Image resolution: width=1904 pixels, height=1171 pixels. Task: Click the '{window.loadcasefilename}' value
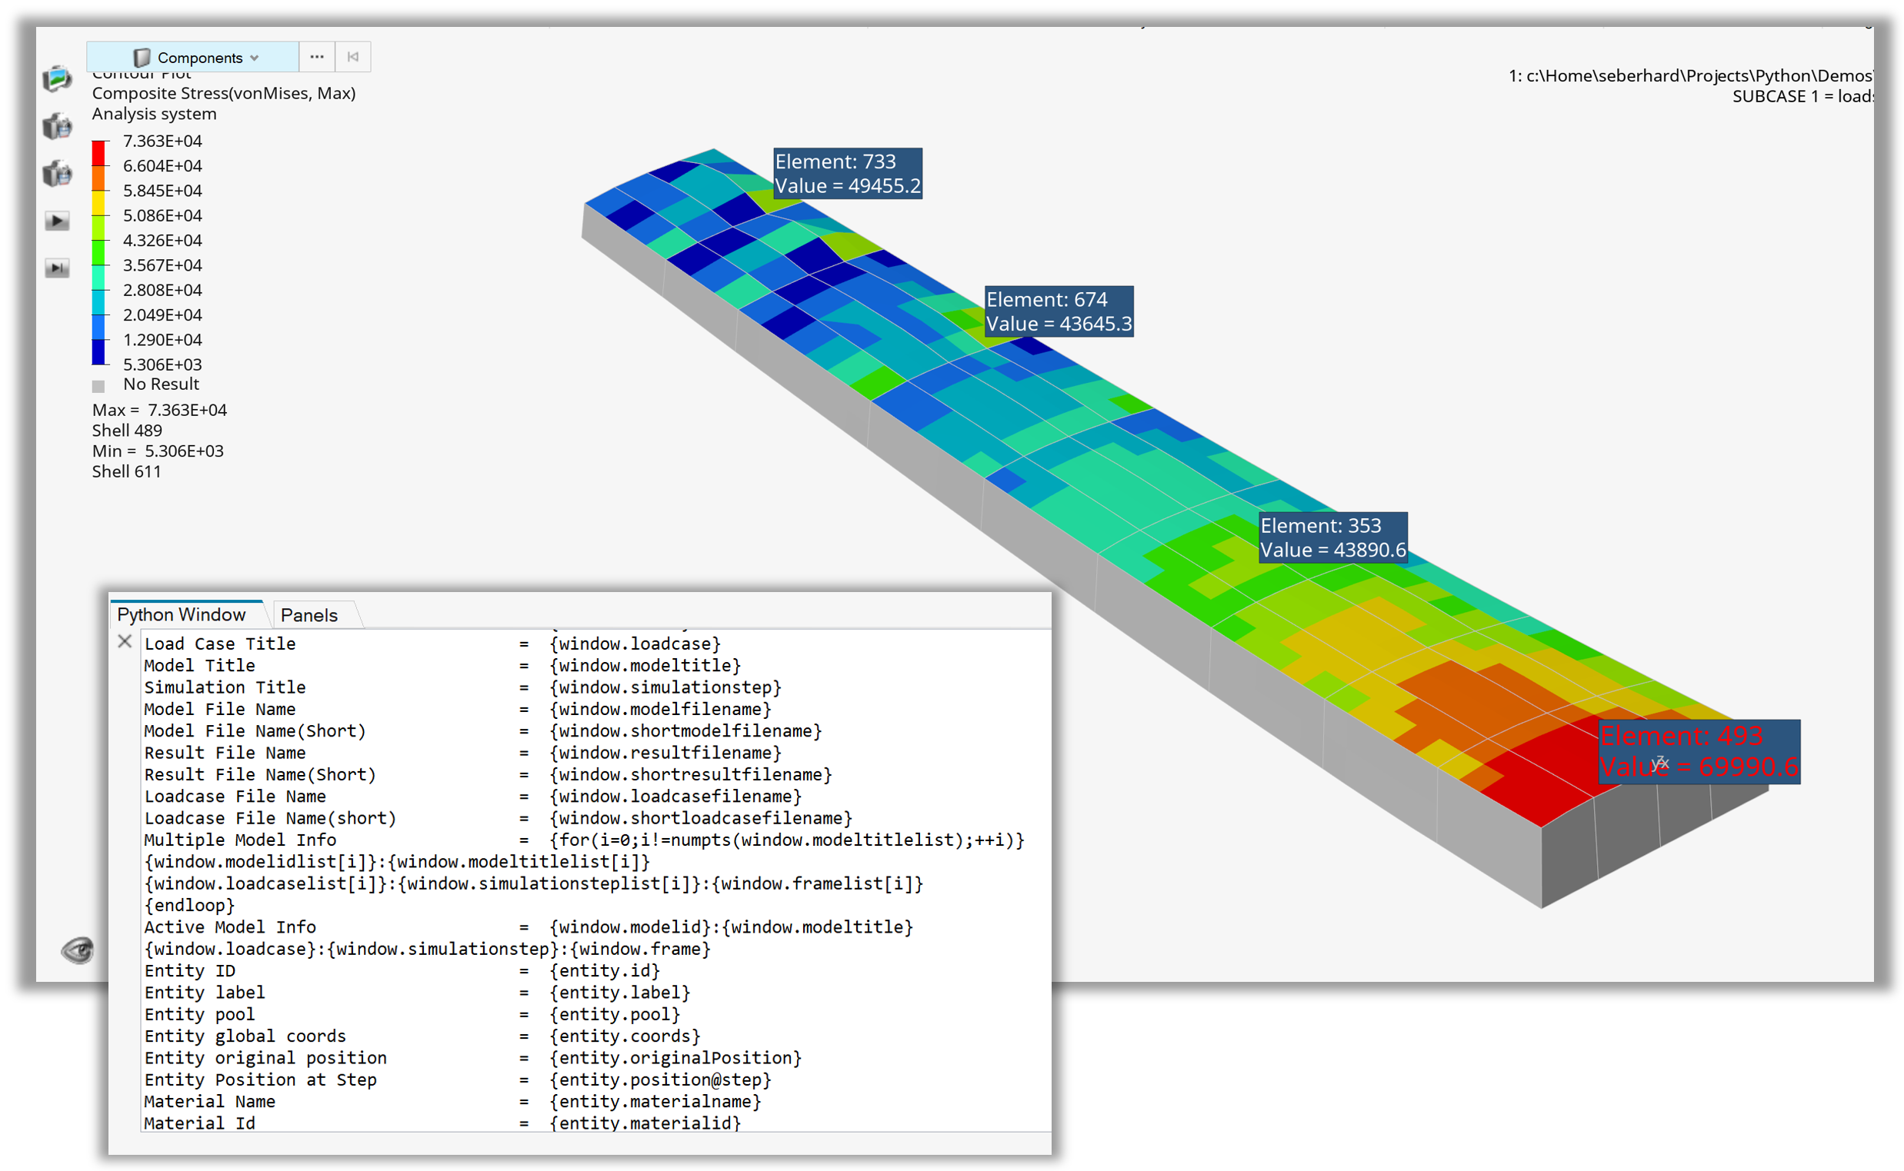675,796
